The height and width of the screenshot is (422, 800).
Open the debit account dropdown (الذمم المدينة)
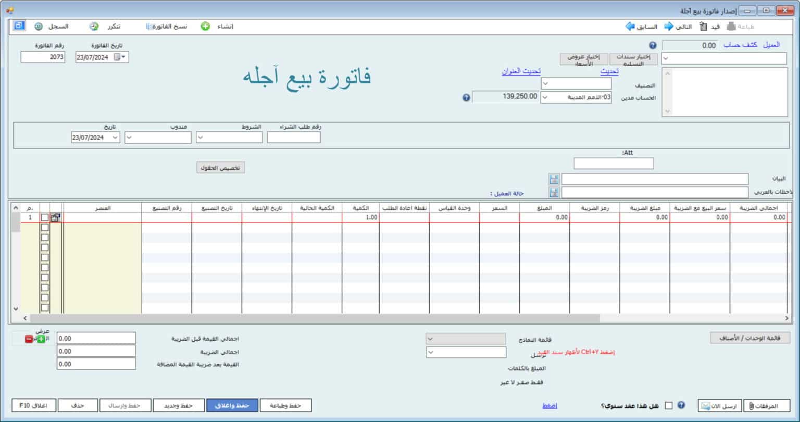[545, 97]
